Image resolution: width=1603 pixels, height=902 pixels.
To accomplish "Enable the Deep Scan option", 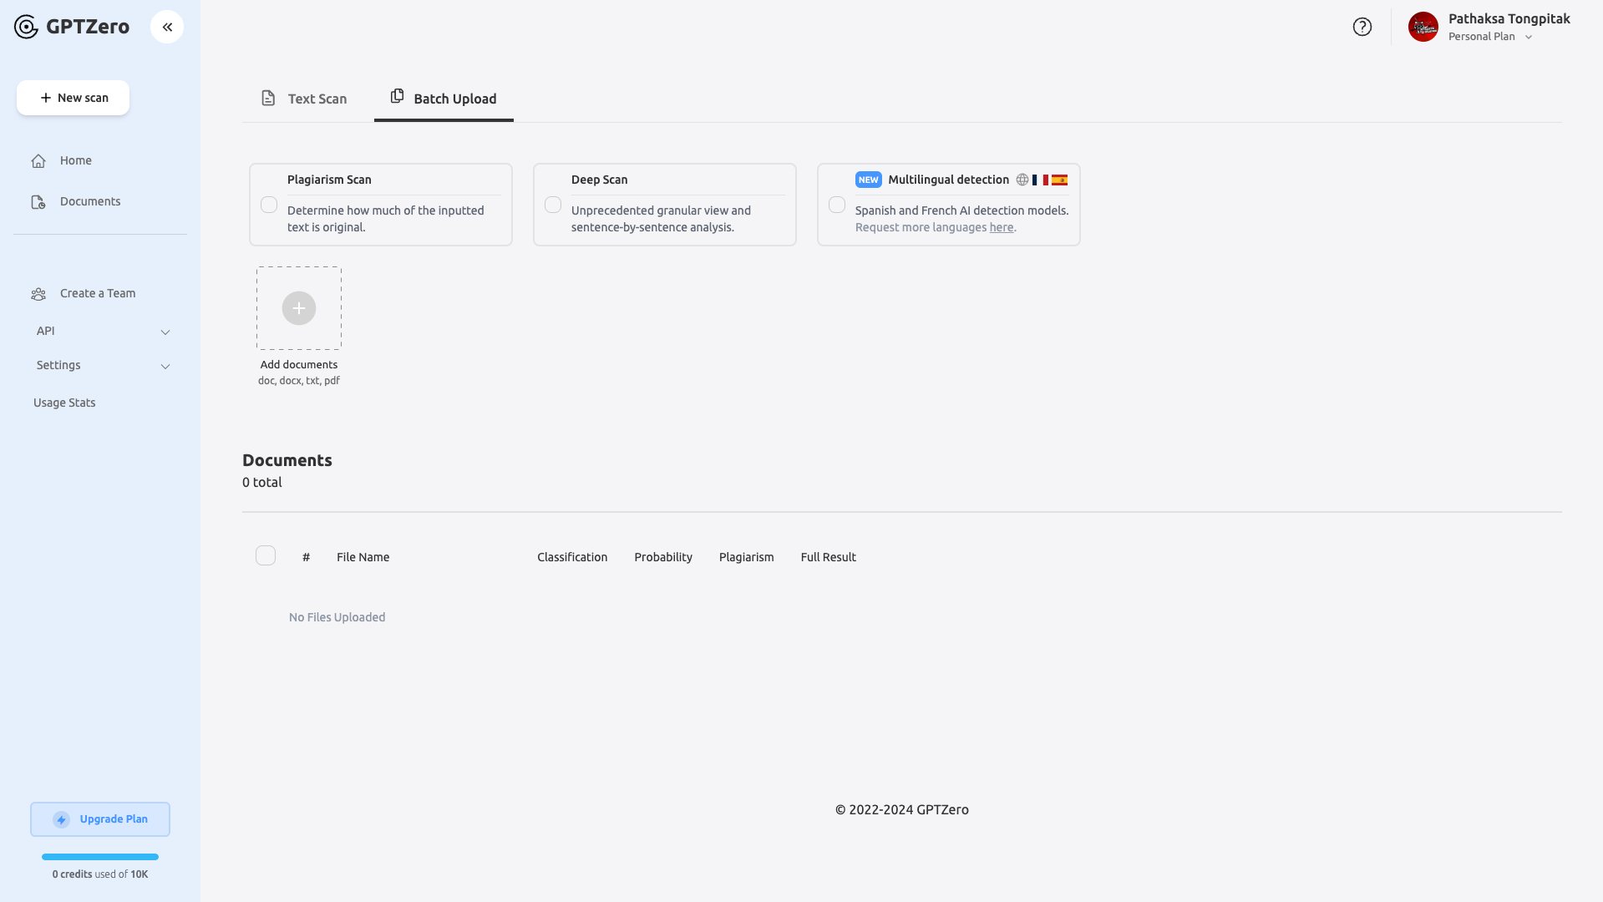I will click(x=553, y=205).
